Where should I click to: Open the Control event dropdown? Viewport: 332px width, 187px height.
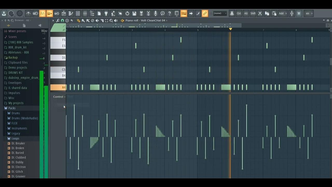tap(59, 97)
